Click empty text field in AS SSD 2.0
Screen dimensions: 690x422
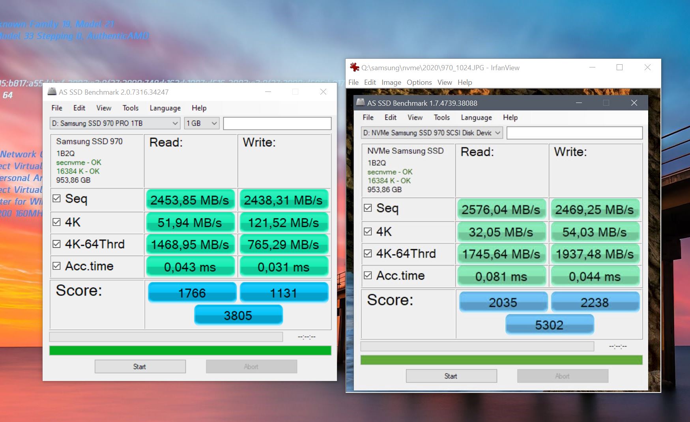277,123
